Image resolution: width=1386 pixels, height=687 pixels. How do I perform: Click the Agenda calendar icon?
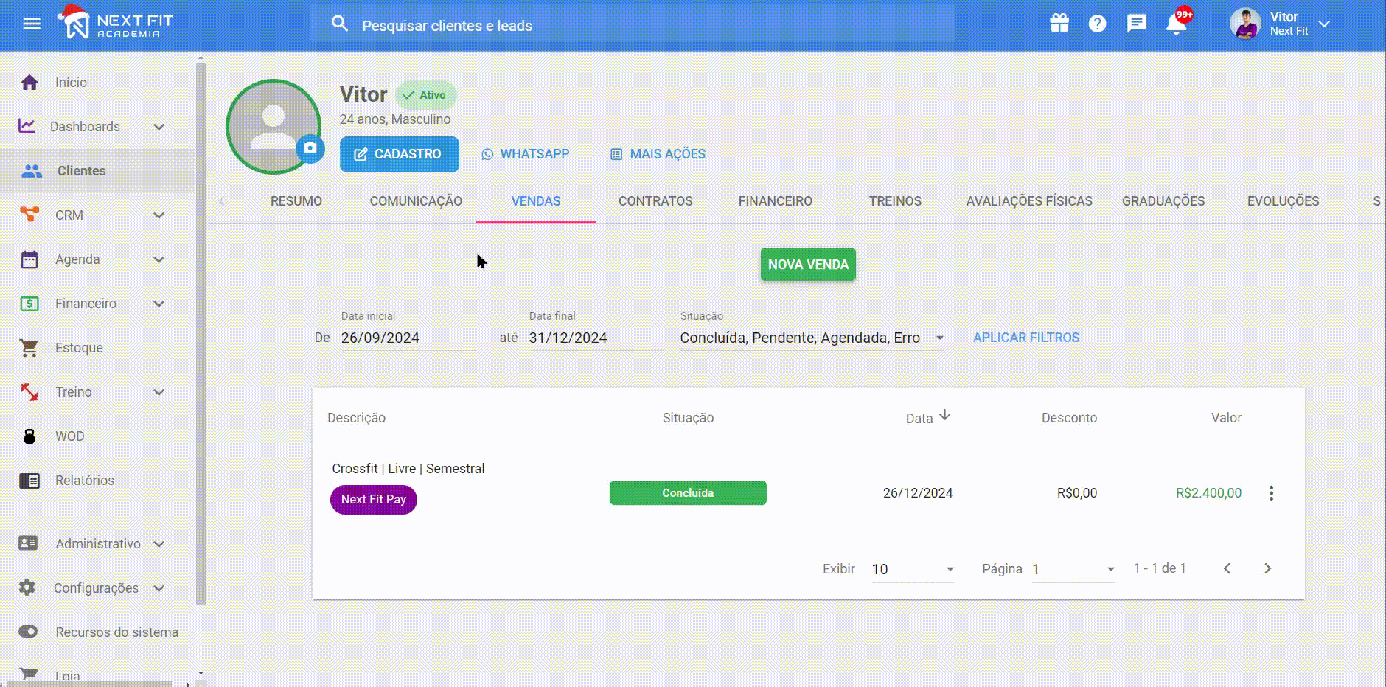[x=29, y=259]
